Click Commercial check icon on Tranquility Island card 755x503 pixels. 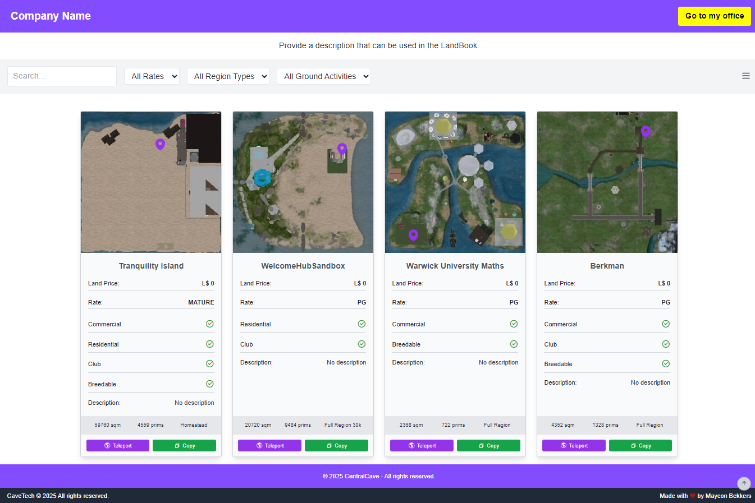point(209,324)
